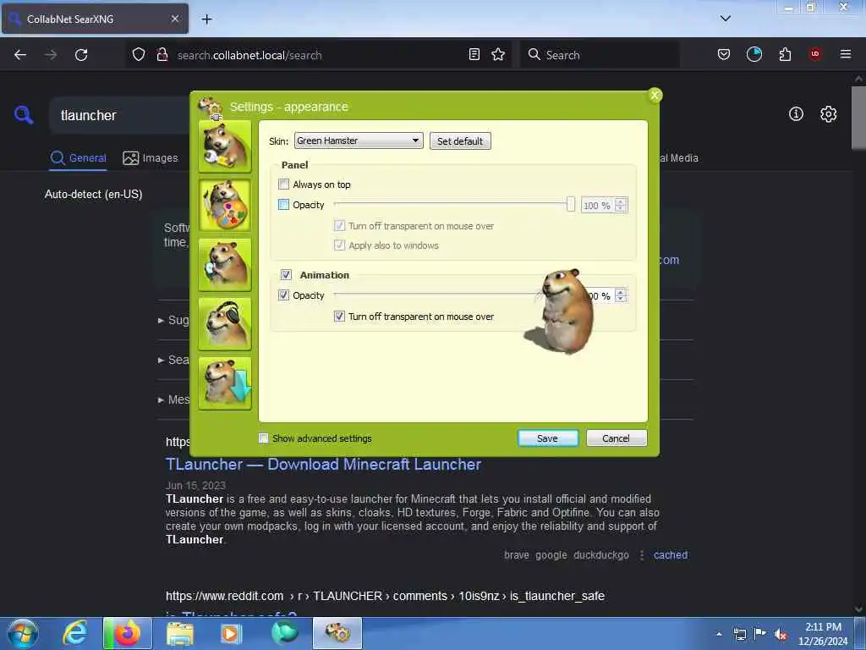Open the general settings hamster icon
This screenshot has height=650, width=866.
pos(225,146)
